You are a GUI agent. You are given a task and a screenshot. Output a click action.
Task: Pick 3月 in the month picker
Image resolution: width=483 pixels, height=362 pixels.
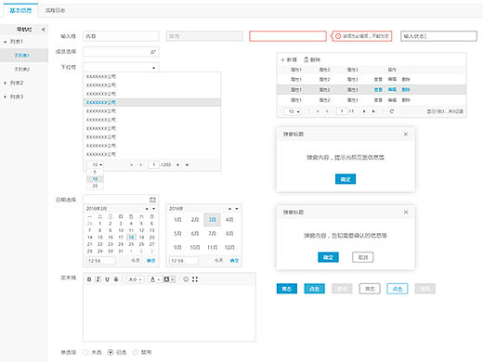tap(212, 220)
